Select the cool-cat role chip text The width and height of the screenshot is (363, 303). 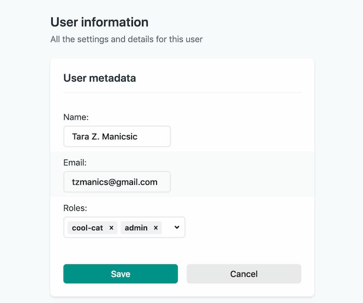coord(88,228)
